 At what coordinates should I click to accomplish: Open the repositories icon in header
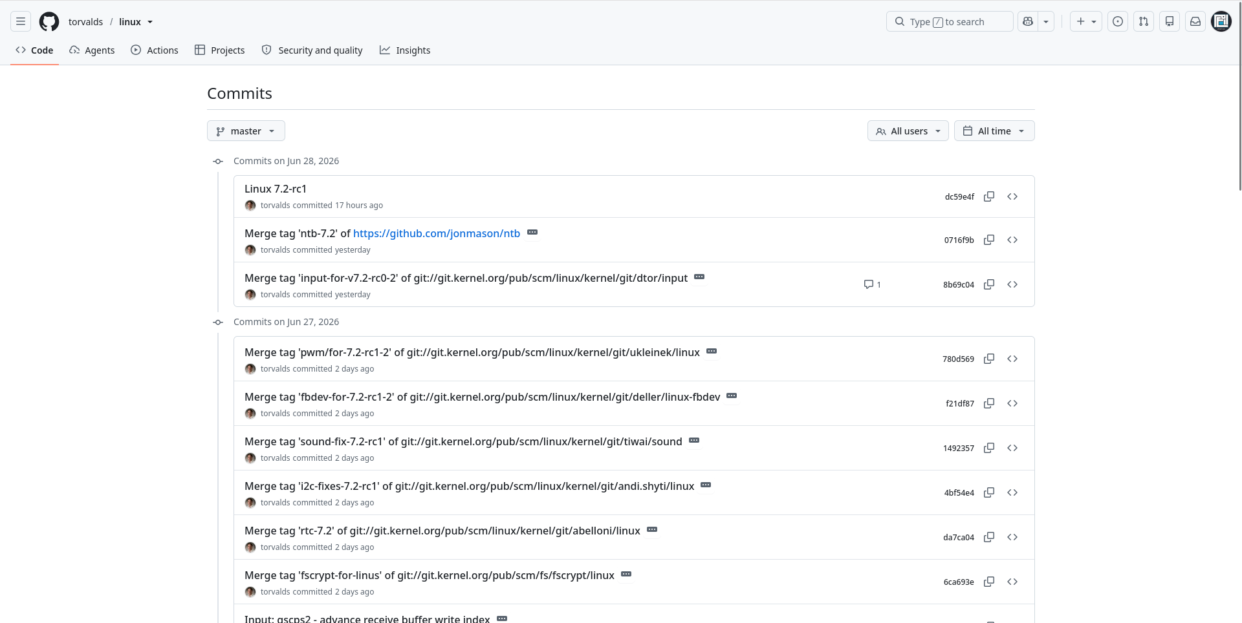tap(1170, 21)
